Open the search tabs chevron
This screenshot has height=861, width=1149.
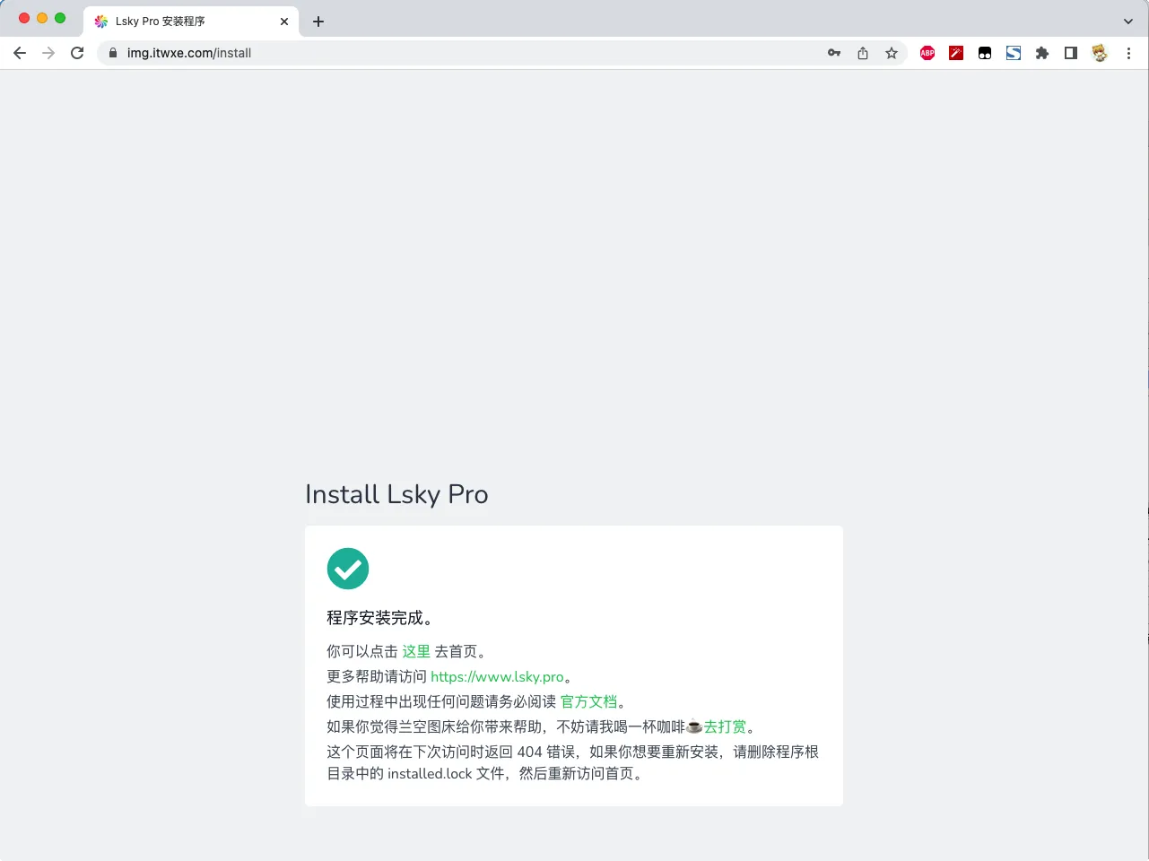[1127, 21]
